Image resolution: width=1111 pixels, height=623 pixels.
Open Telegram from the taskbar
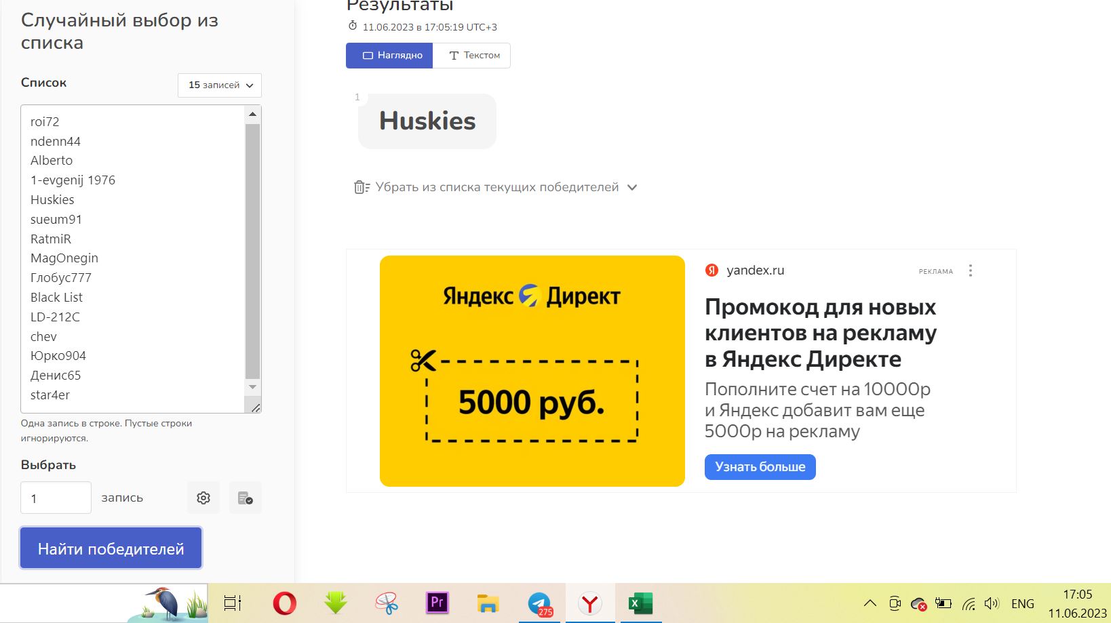pos(540,603)
